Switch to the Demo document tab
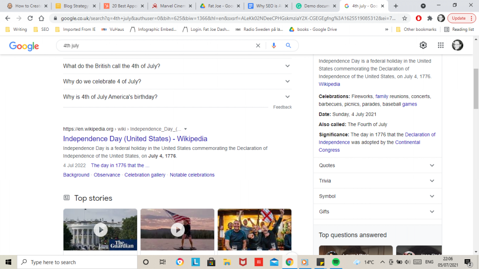479x269 pixels. [316, 6]
